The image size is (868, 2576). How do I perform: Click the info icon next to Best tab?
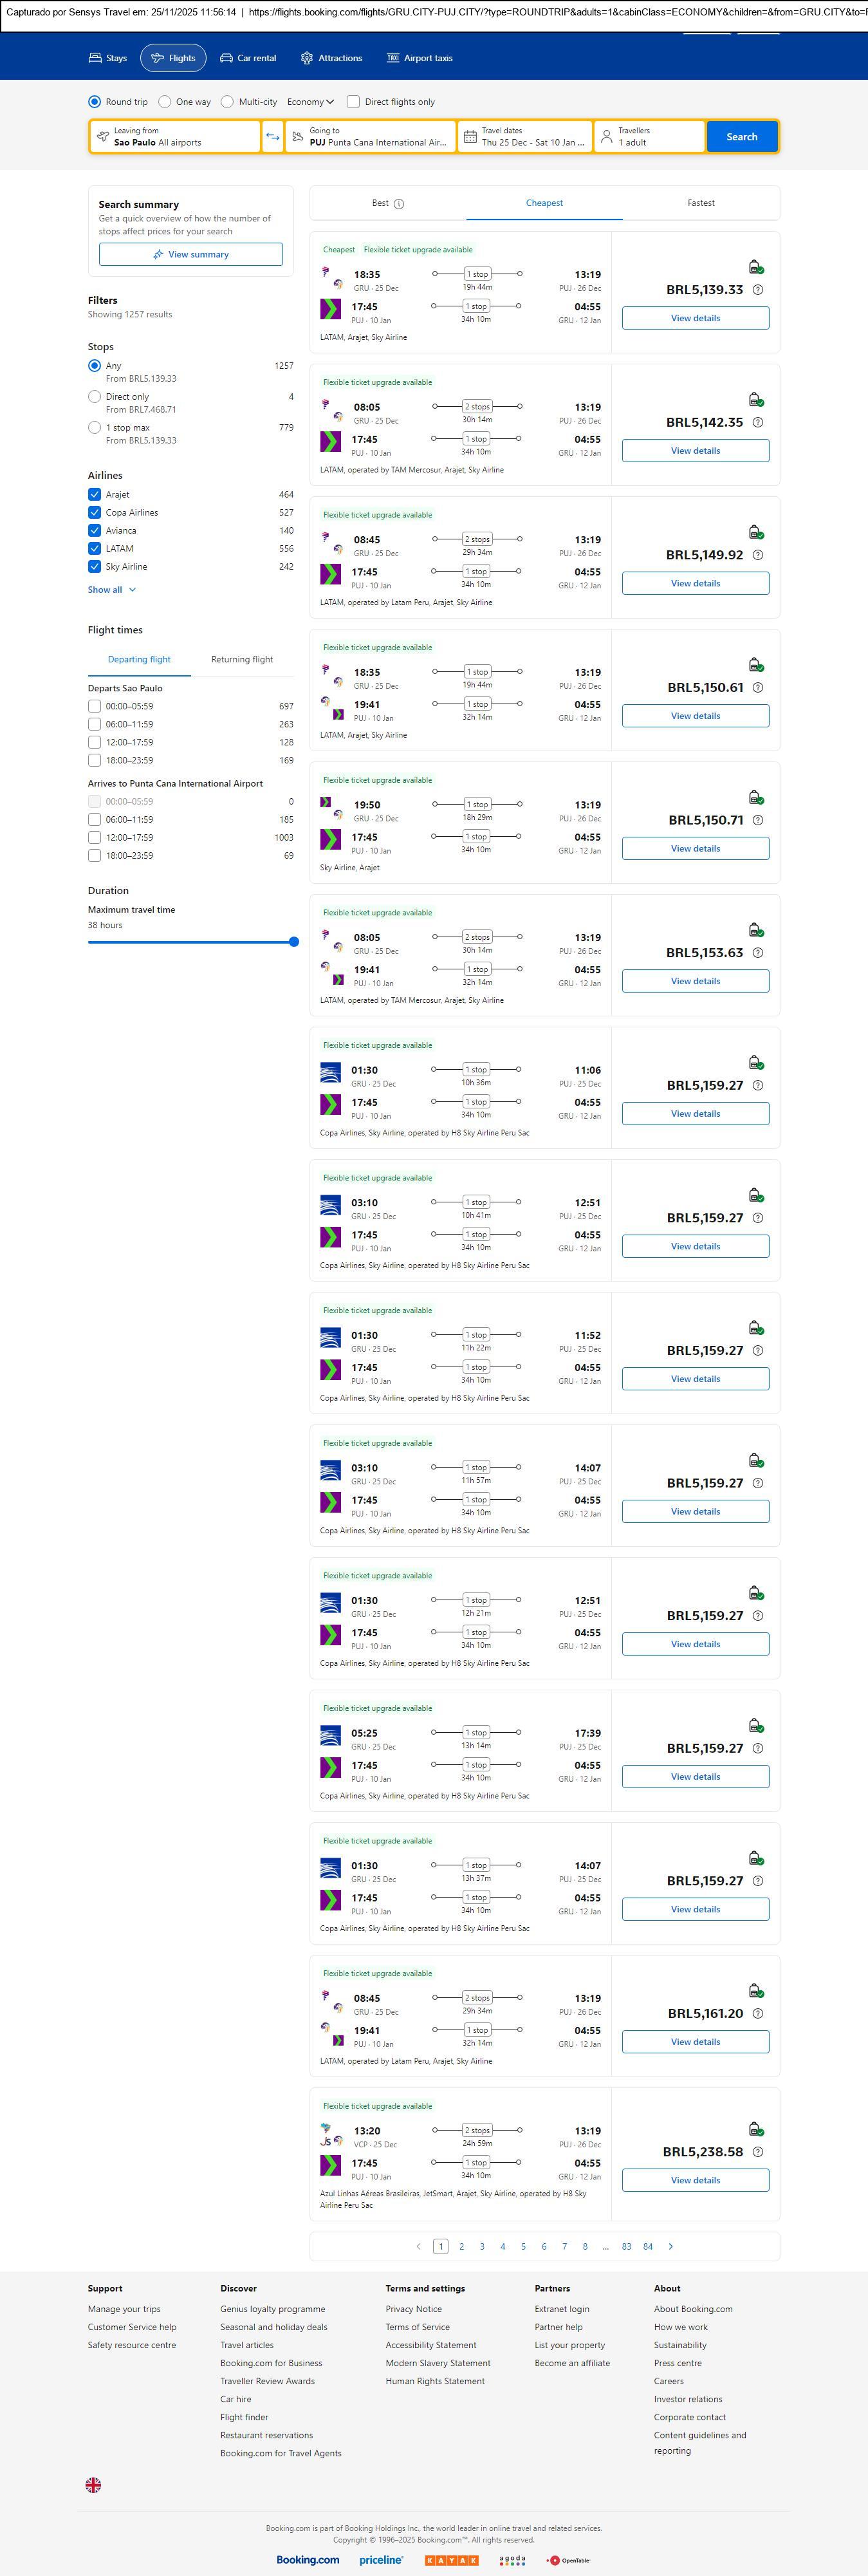tap(399, 204)
